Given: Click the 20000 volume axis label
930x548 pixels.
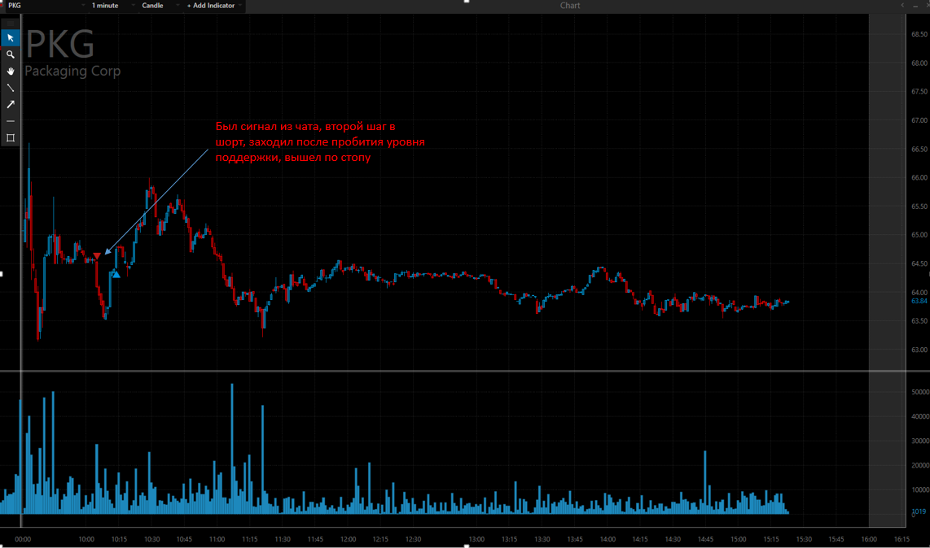Looking at the screenshot, I should tap(920, 465).
